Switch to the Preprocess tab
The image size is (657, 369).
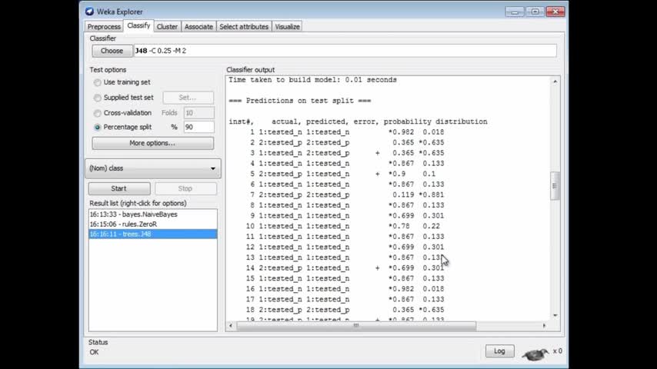pyautogui.click(x=104, y=26)
